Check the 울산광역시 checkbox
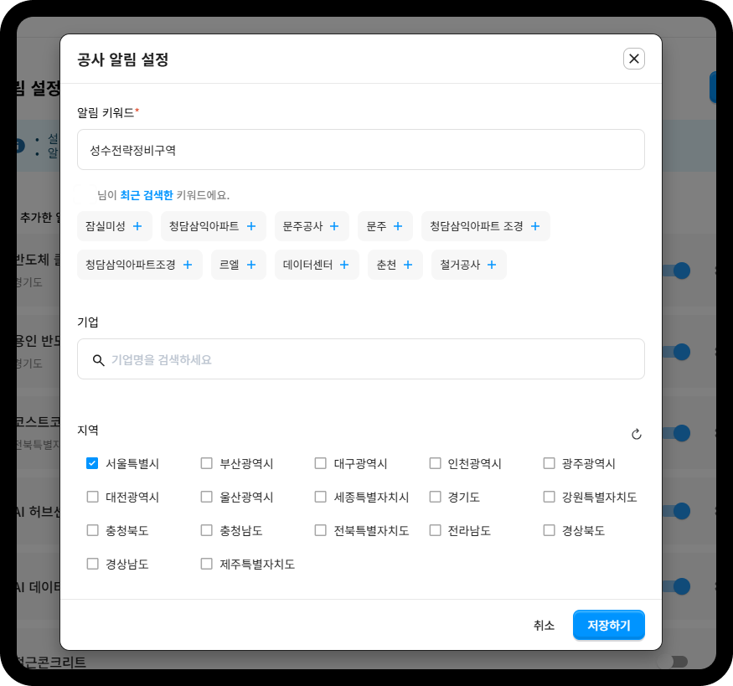This screenshot has height=686, width=733. [206, 497]
